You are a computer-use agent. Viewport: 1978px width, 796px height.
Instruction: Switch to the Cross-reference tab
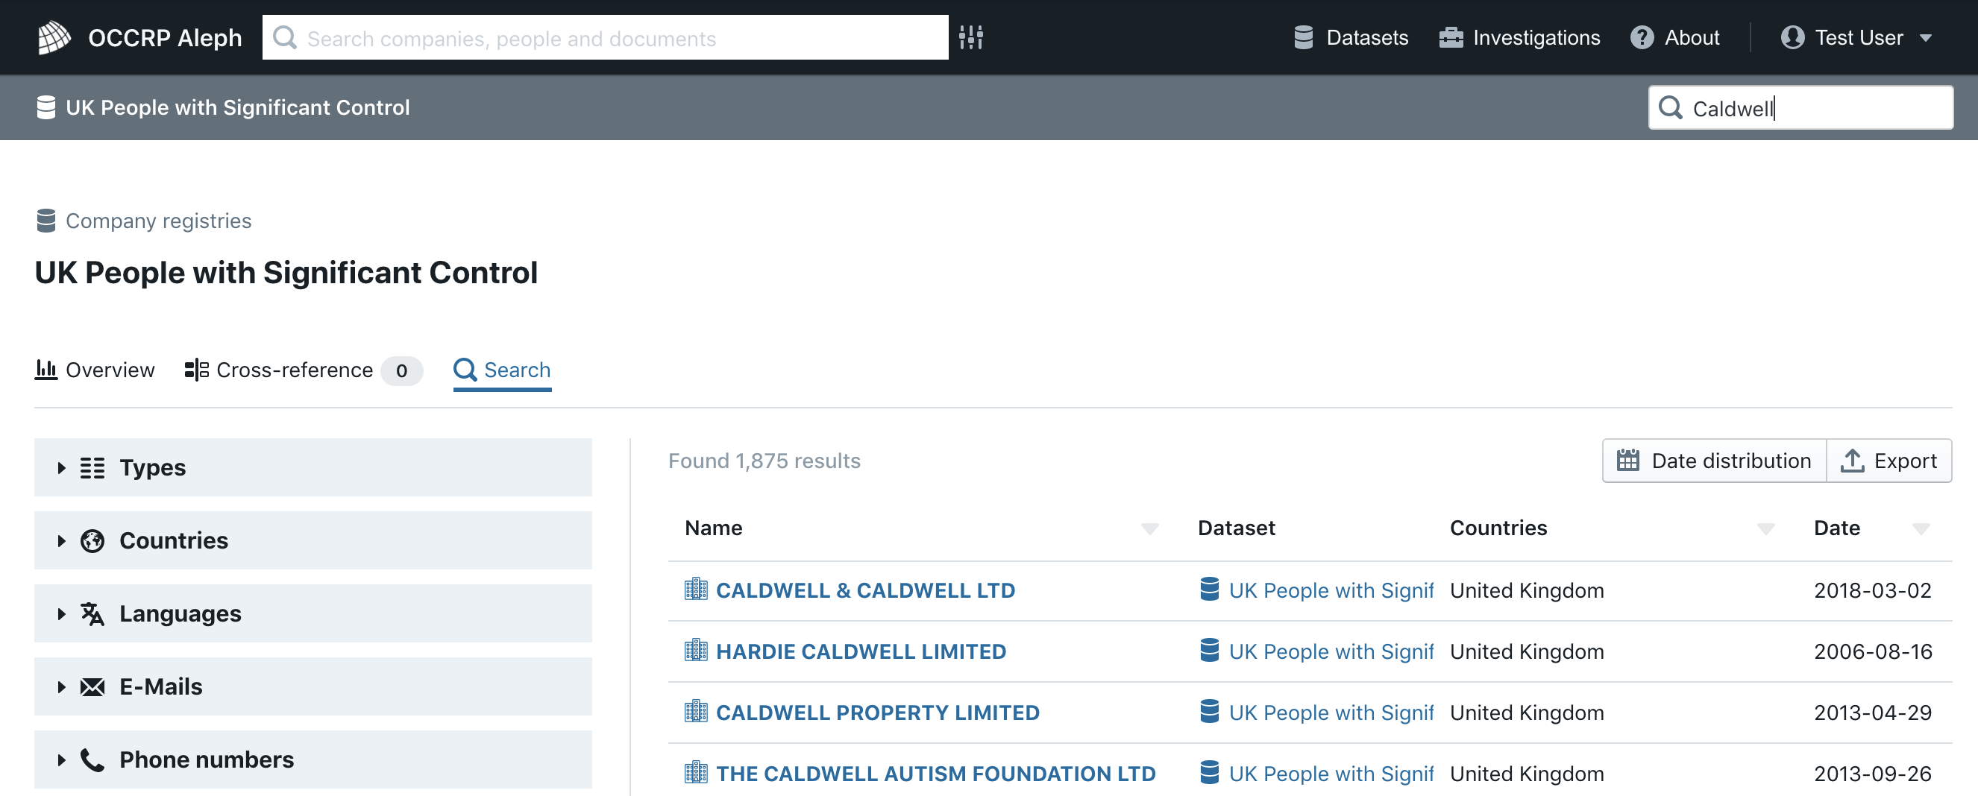(x=304, y=370)
